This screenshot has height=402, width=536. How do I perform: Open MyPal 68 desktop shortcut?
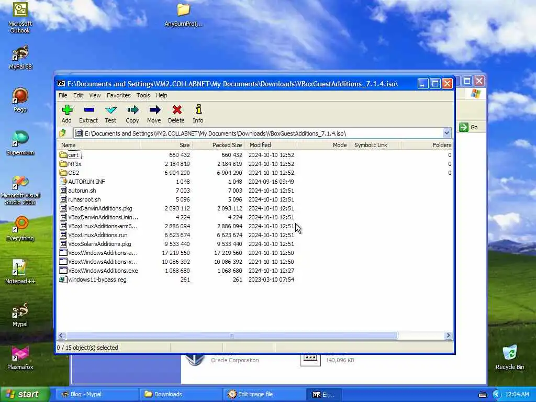pyautogui.click(x=20, y=58)
